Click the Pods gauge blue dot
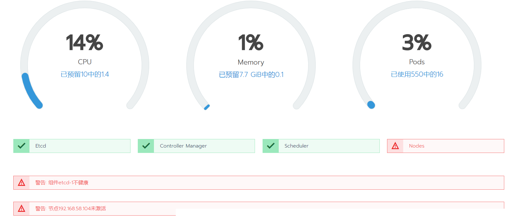The width and height of the screenshot is (528, 221). [x=371, y=105]
